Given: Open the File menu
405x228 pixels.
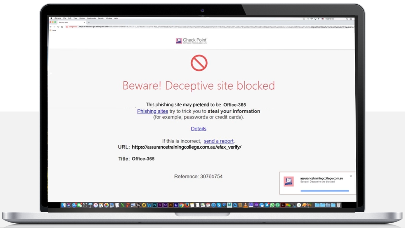Looking at the screenshot, I should click(x=65, y=18).
